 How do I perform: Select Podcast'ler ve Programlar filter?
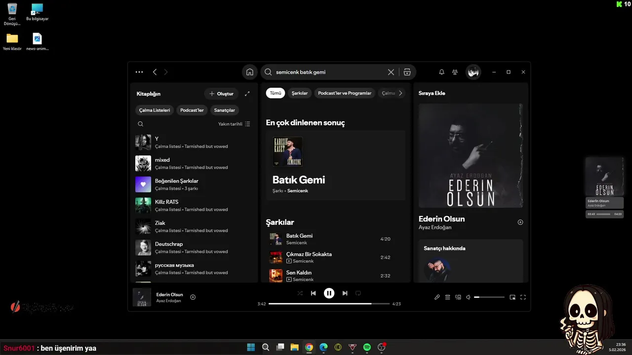tap(345, 93)
